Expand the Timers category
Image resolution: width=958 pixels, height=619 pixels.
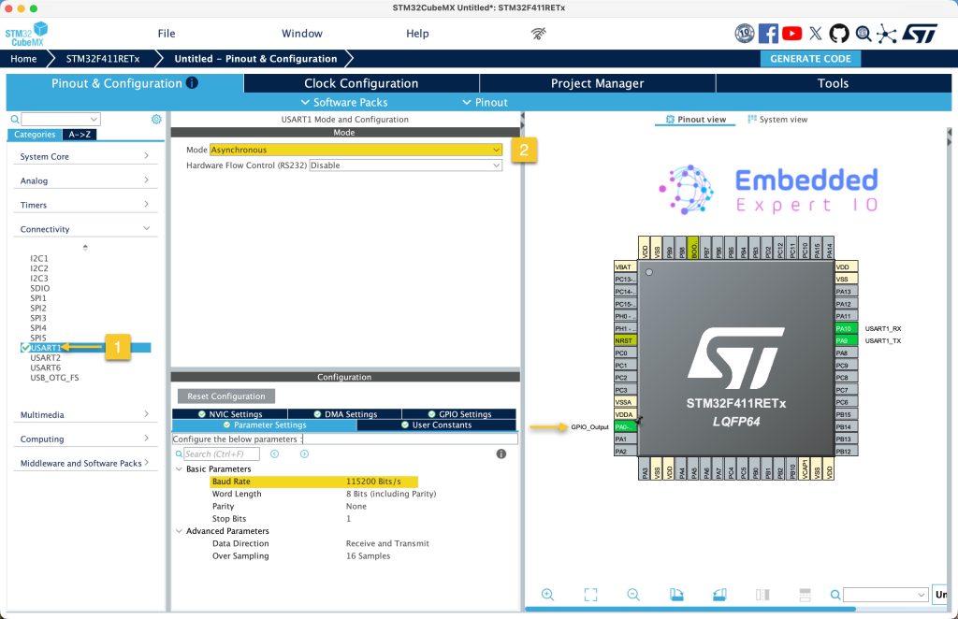(85, 205)
